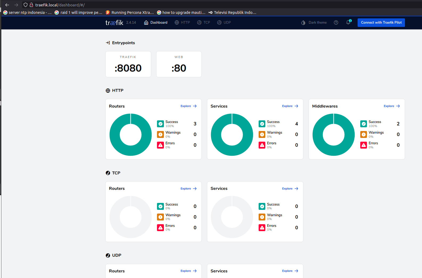Click HTTP Routers success count '3'
This screenshot has width=422, height=278.
tap(195, 124)
